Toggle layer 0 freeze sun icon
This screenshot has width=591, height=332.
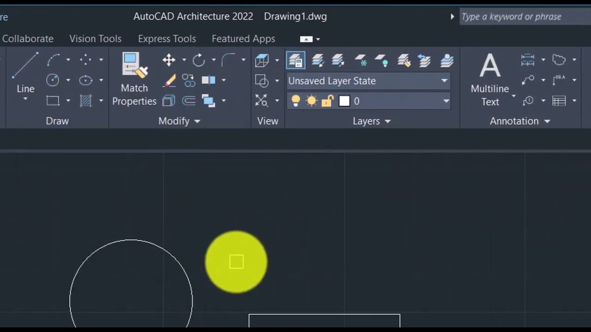point(312,101)
